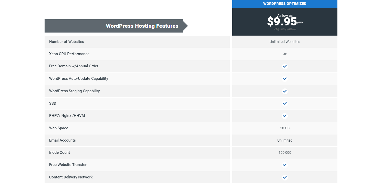Click the 3x CPU performance value
Screen dimensions: 382x183
click(x=285, y=54)
